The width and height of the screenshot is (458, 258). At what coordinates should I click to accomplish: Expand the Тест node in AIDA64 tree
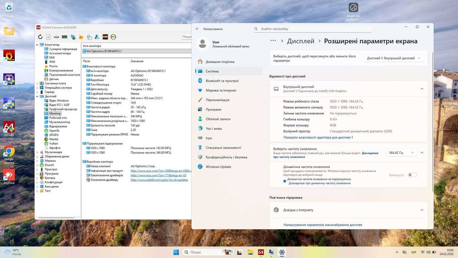[37, 191]
